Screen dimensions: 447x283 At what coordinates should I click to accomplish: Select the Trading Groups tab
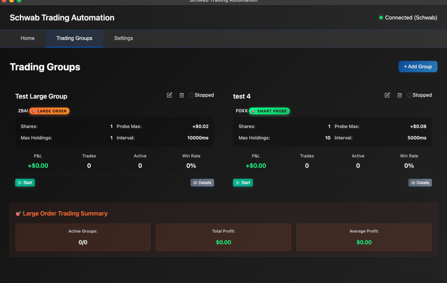pos(74,38)
